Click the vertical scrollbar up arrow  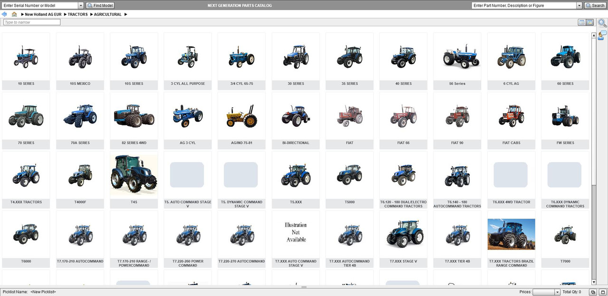coord(594,35)
